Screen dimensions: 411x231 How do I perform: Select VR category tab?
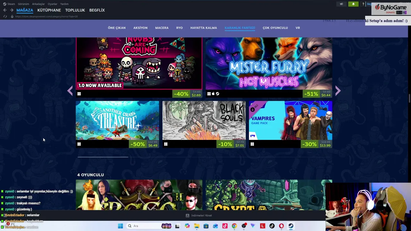pos(298,28)
